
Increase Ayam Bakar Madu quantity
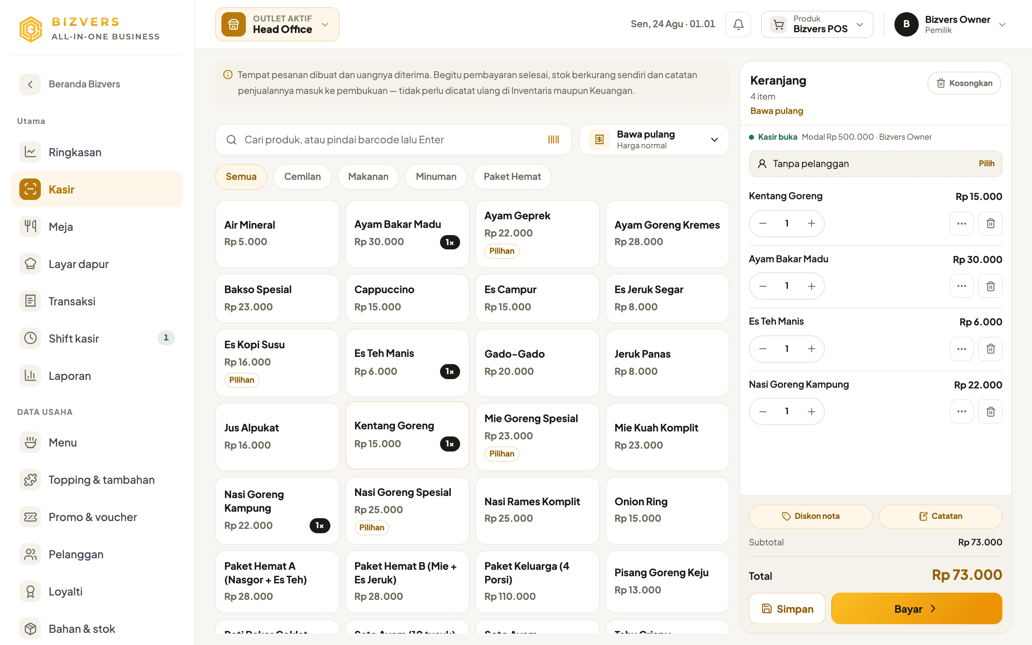pyautogui.click(x=812, y=286)
